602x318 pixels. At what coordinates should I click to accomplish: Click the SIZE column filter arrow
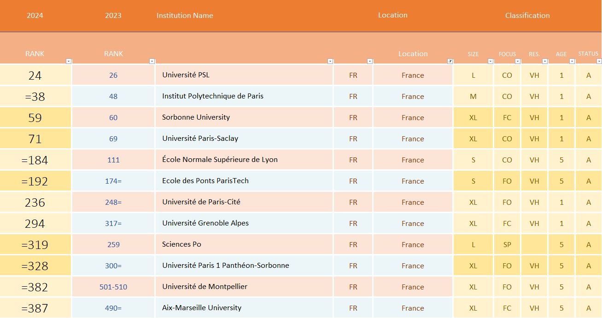click(x=491, y=61)
